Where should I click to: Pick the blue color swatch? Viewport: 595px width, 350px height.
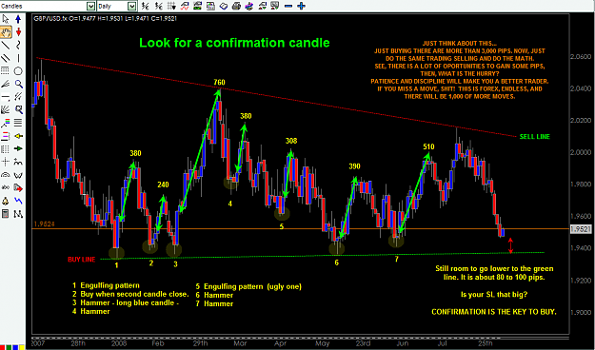pyautogui.click(x=15, y=347)
